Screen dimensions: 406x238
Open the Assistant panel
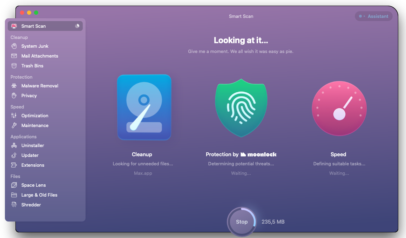(374, 16)
